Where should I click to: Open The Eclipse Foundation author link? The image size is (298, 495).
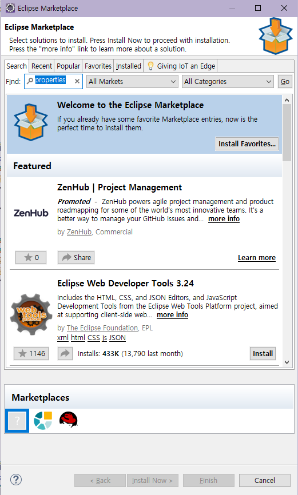click(x=102, y=328)
